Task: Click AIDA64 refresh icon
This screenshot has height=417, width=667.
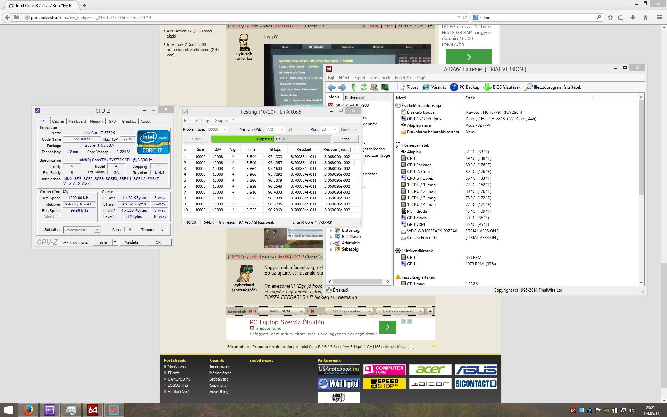Action: [363, 87]
